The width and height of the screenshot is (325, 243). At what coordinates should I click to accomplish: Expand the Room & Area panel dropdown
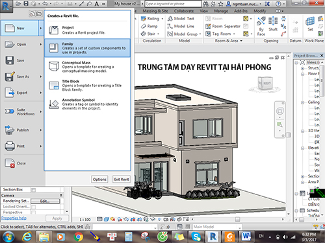pyautogui.click(x=241, y=41)
